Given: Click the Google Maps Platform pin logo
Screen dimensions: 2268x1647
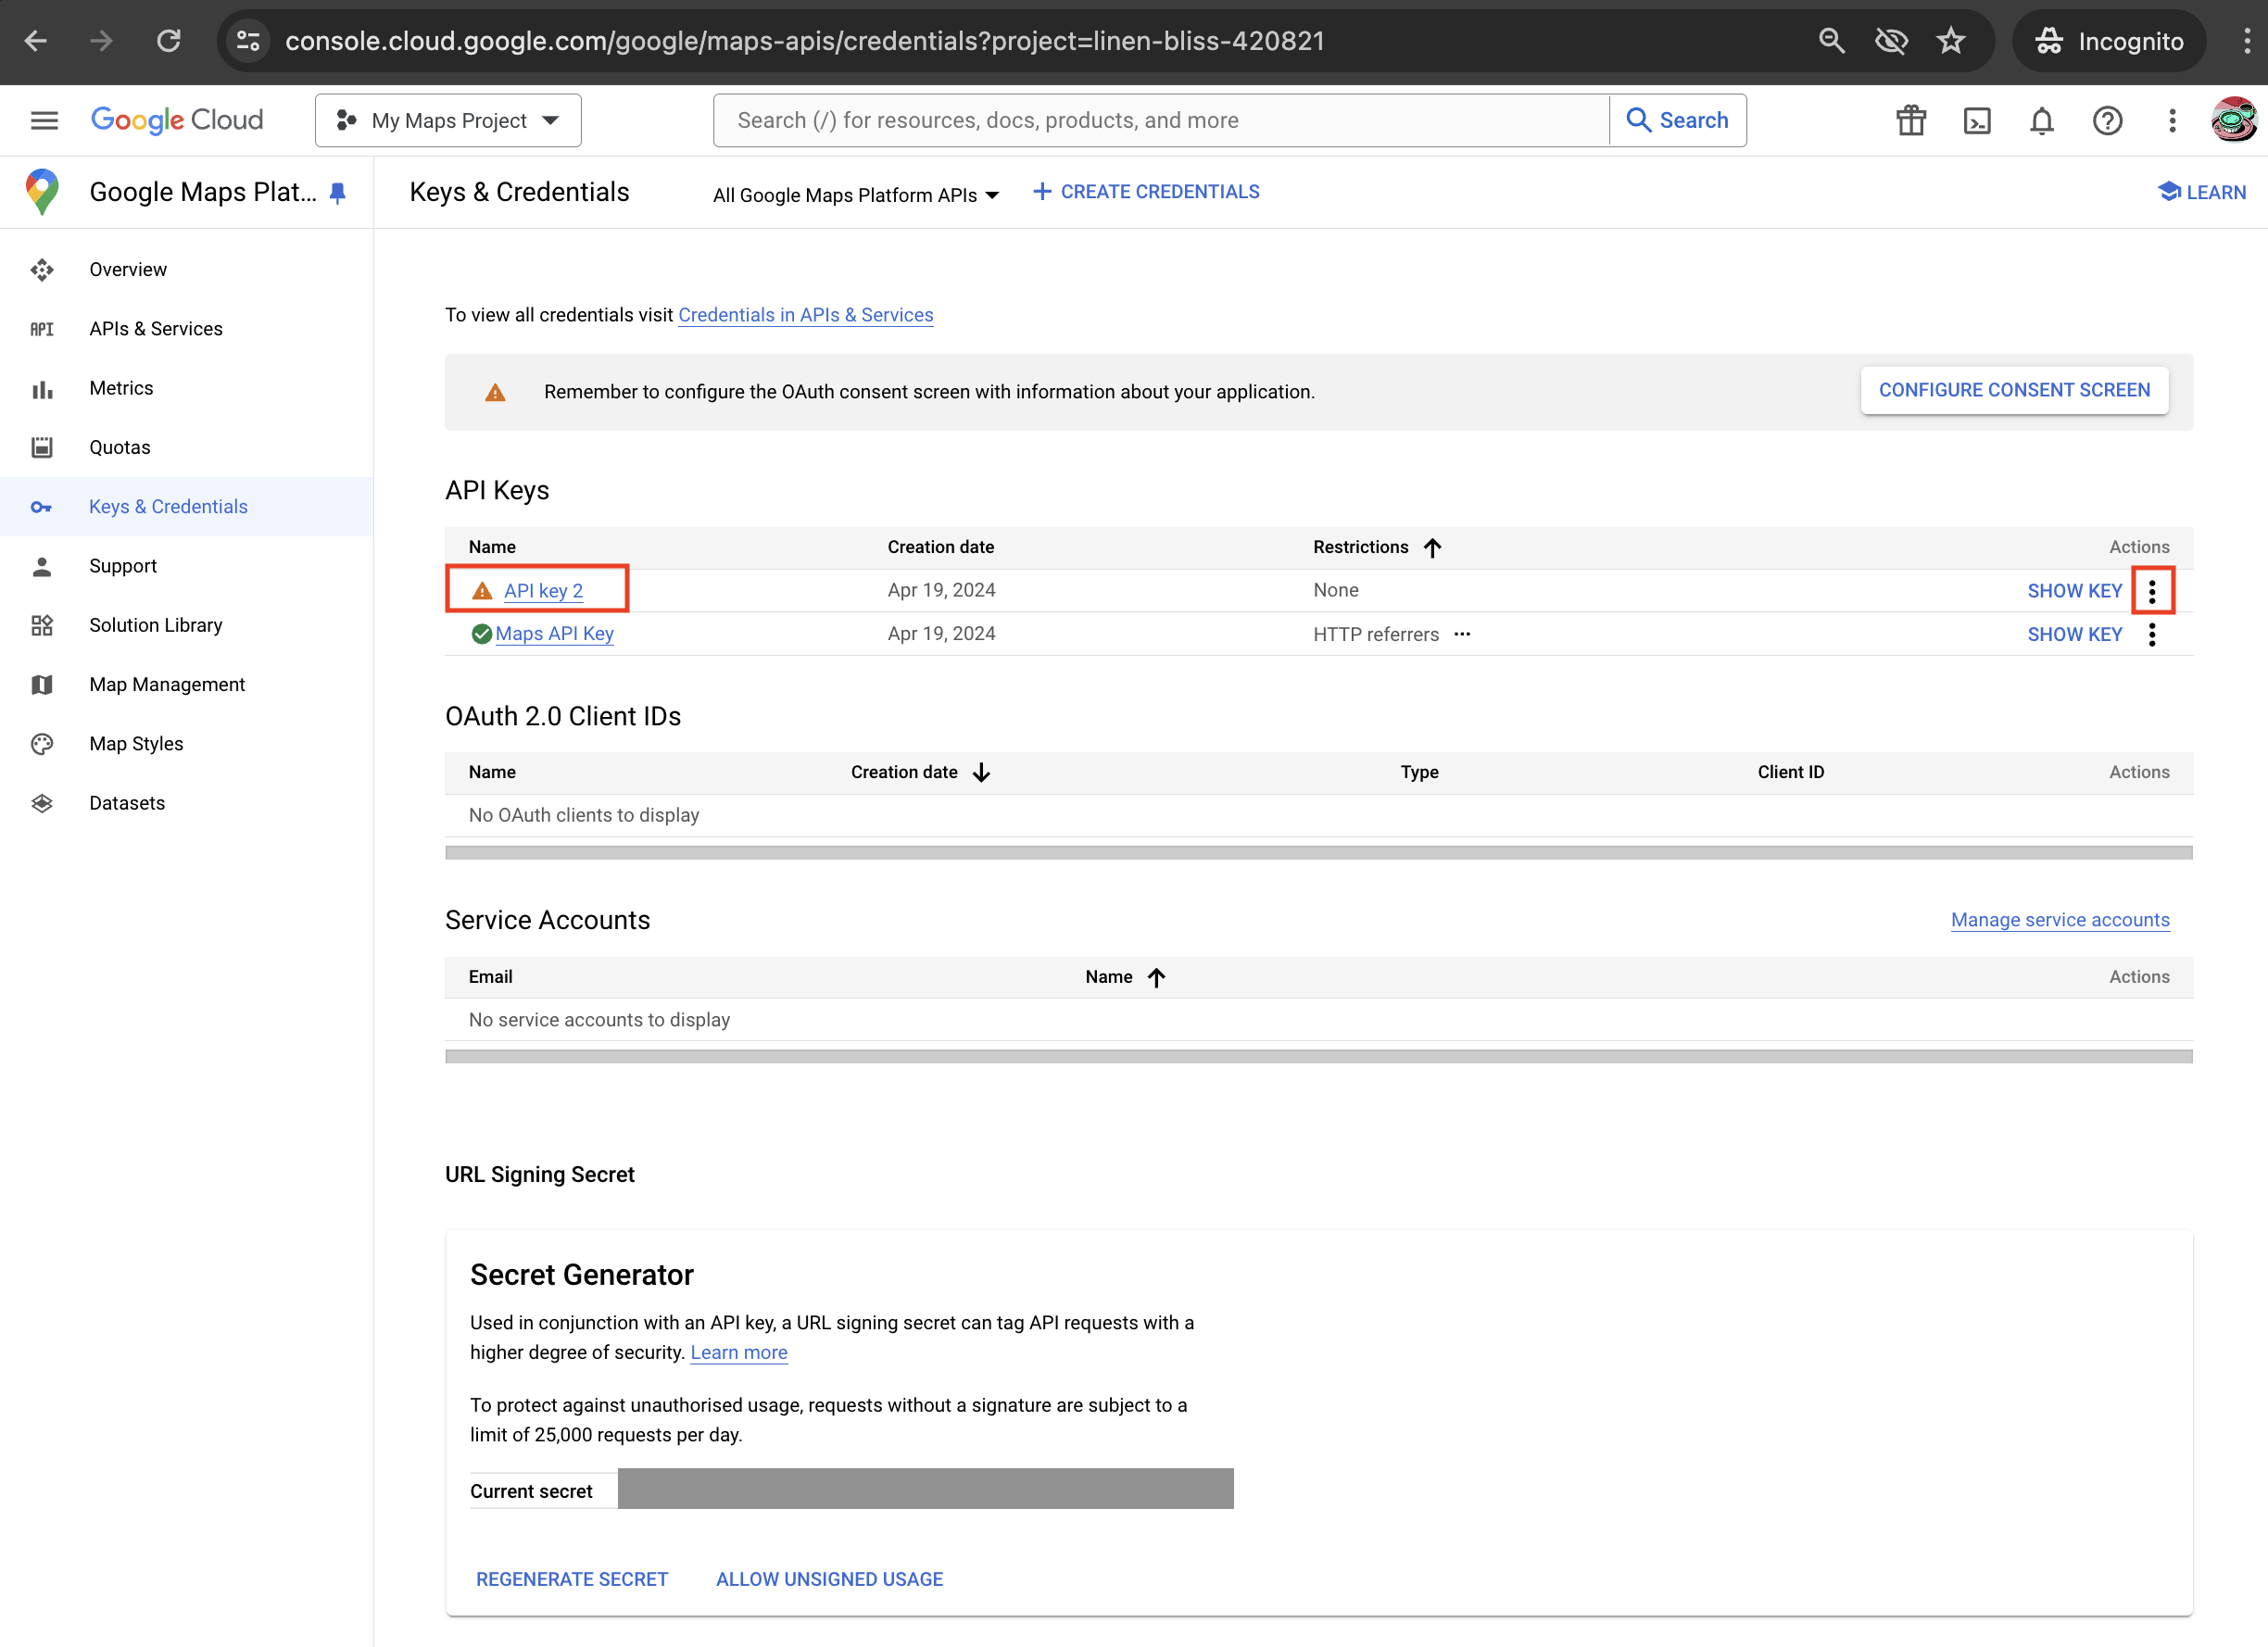Looking at the screenshot, I should point(42,191).
